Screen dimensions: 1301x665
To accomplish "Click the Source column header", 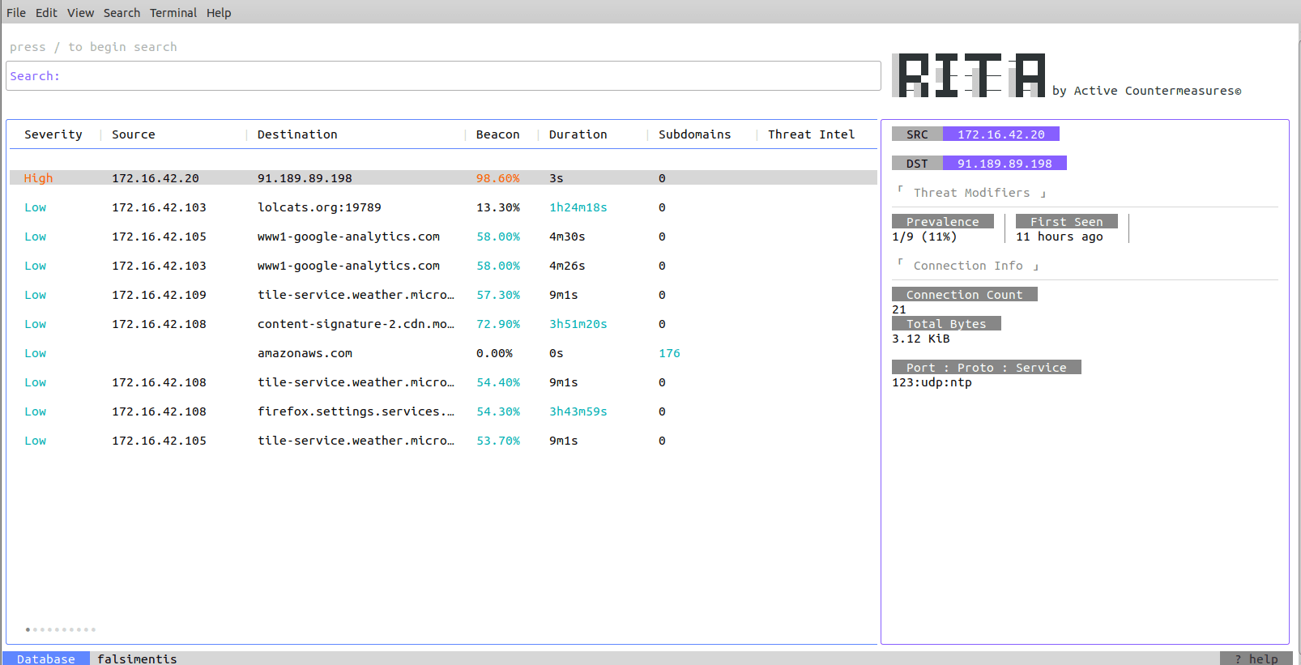I will [x=134, y=134].
